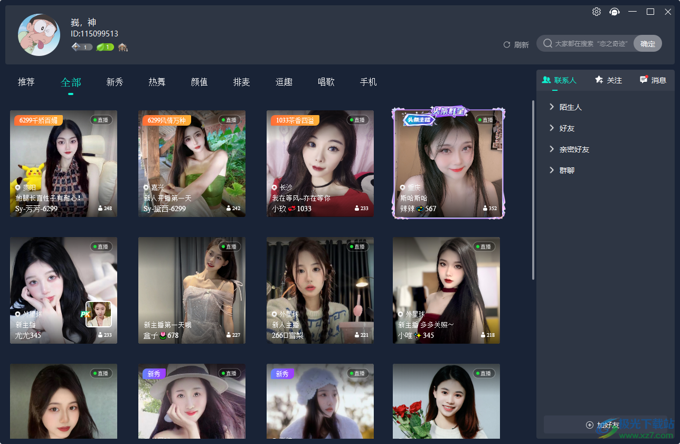Open 小唯 345 live room thumbnail

click(446, 290)
